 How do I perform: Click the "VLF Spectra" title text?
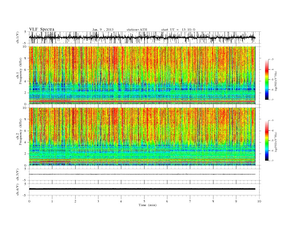pyautogui.click(x=42, y=29)
